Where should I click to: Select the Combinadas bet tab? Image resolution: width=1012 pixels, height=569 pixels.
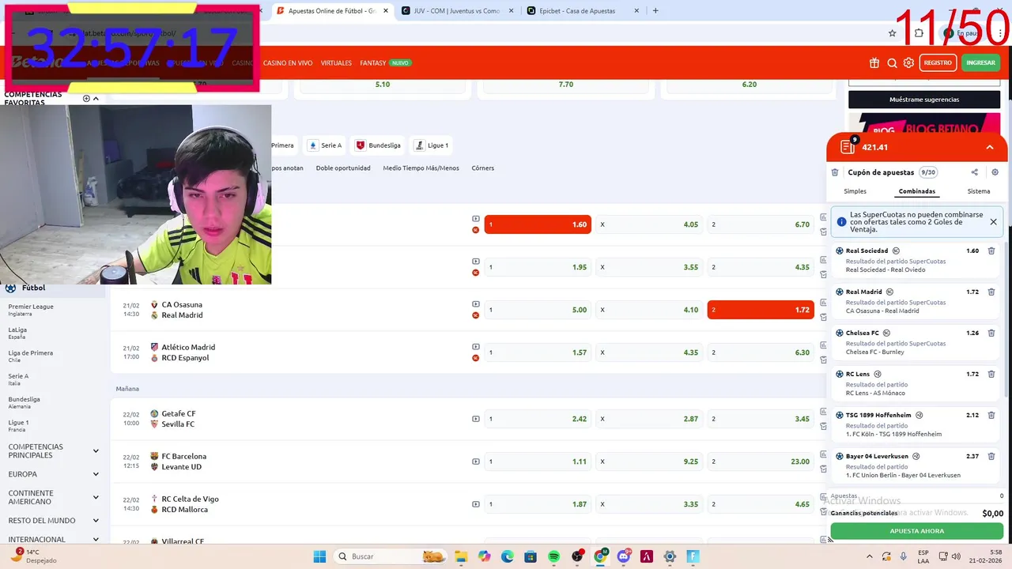tap(917, 191)
